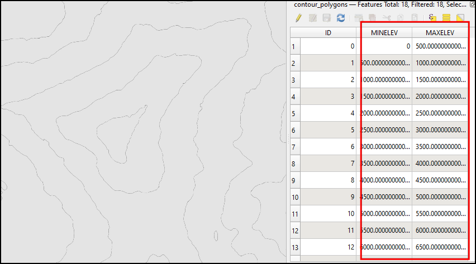Click the MINELEV cell in row 3 (1000.0...)
476x264 pixels.
(x=384, y=80)
